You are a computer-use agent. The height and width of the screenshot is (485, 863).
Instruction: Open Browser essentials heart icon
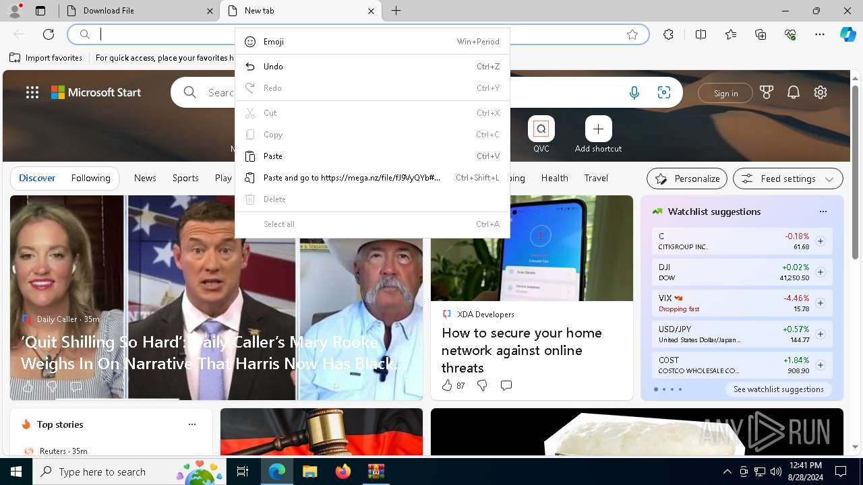[x=790, y=34]
